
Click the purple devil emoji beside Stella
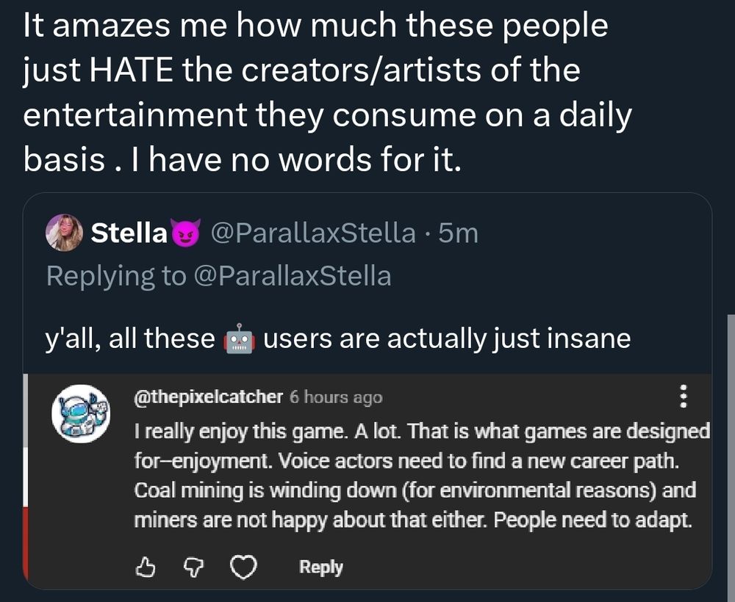(x=186, y=233)
